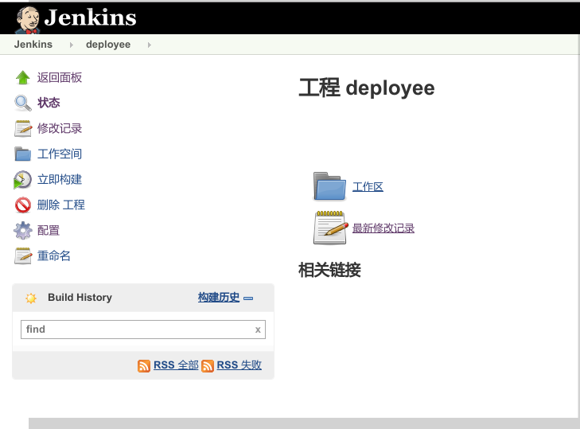Screen dimensions: 580x429
Task: Click the horizontal scrollbar at the bottom
Action: [x=304, y=423]
